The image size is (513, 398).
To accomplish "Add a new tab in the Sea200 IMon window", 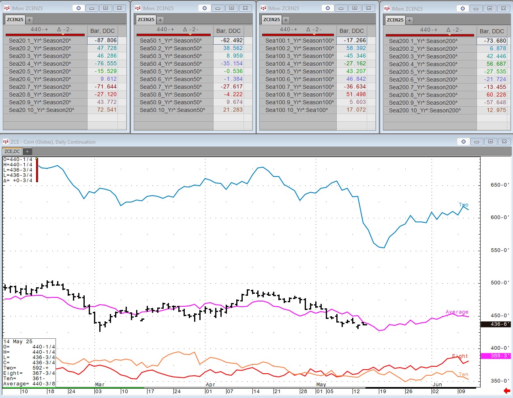I will click(409, 20).
